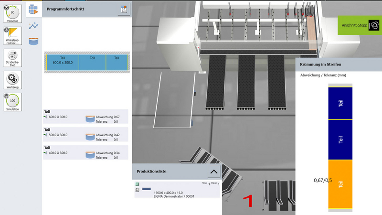
Task: Select the 500.0 X 300.0 part row
Action: tap(85, 135)
